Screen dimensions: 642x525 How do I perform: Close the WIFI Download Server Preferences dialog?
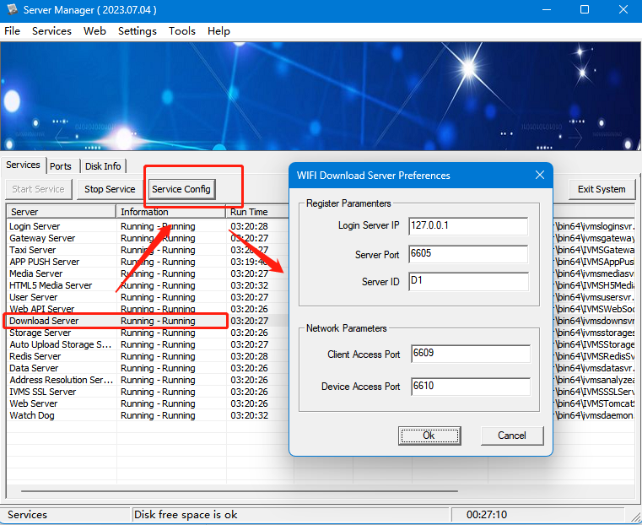tap(540, 175)
